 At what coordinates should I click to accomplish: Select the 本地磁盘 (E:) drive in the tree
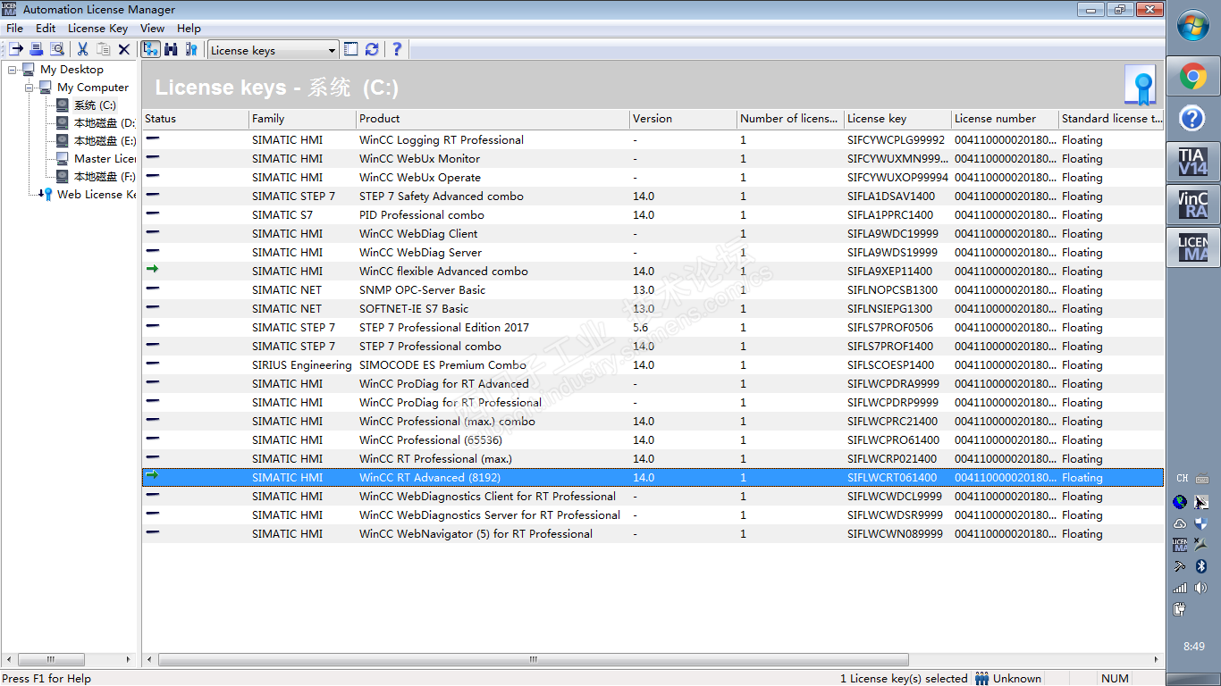coord(104,141)
